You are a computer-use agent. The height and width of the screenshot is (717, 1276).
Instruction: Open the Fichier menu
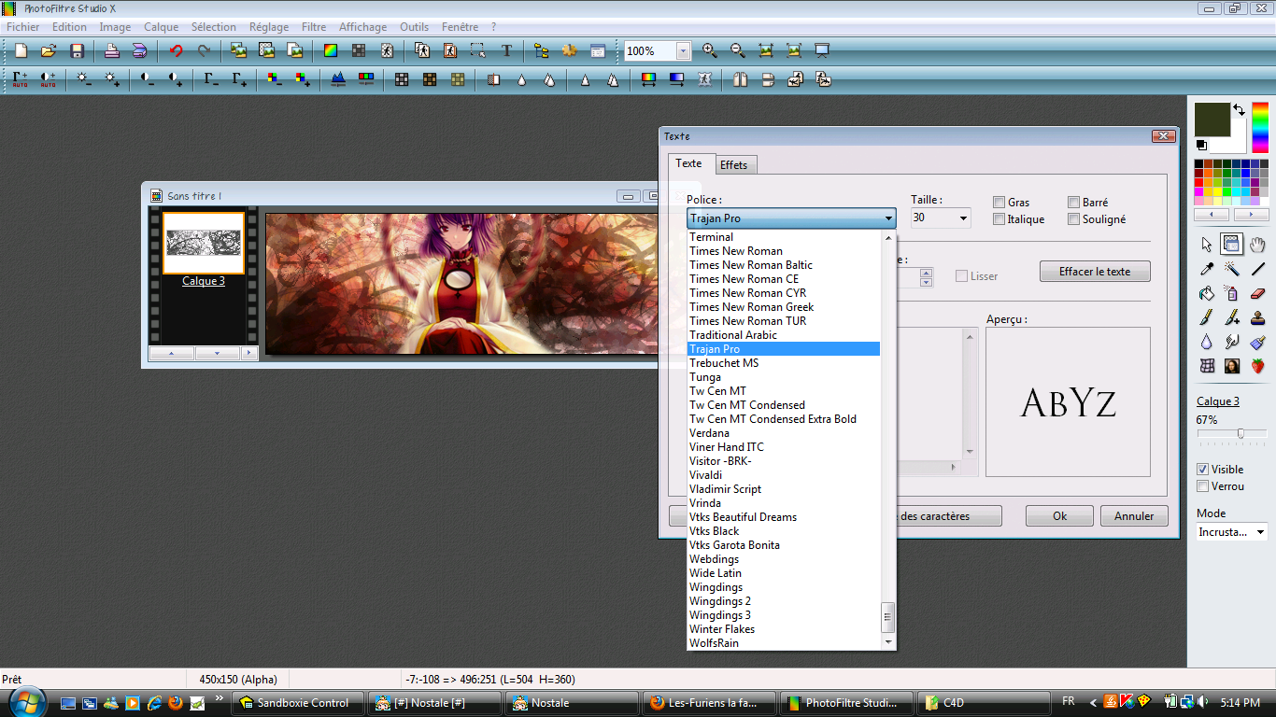23,27
